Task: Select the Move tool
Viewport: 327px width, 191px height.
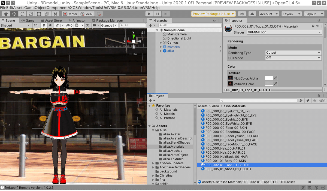Action: pyautogui.click(x=14, y=14)
